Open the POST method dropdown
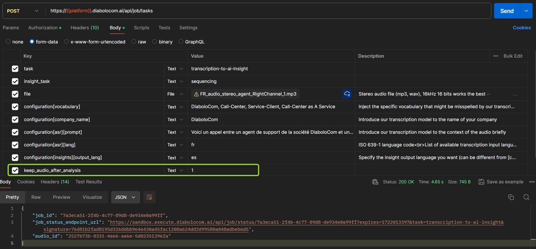The height and width of the screenshot is (249, 536). pyautogui.click(x=23, y=11)
